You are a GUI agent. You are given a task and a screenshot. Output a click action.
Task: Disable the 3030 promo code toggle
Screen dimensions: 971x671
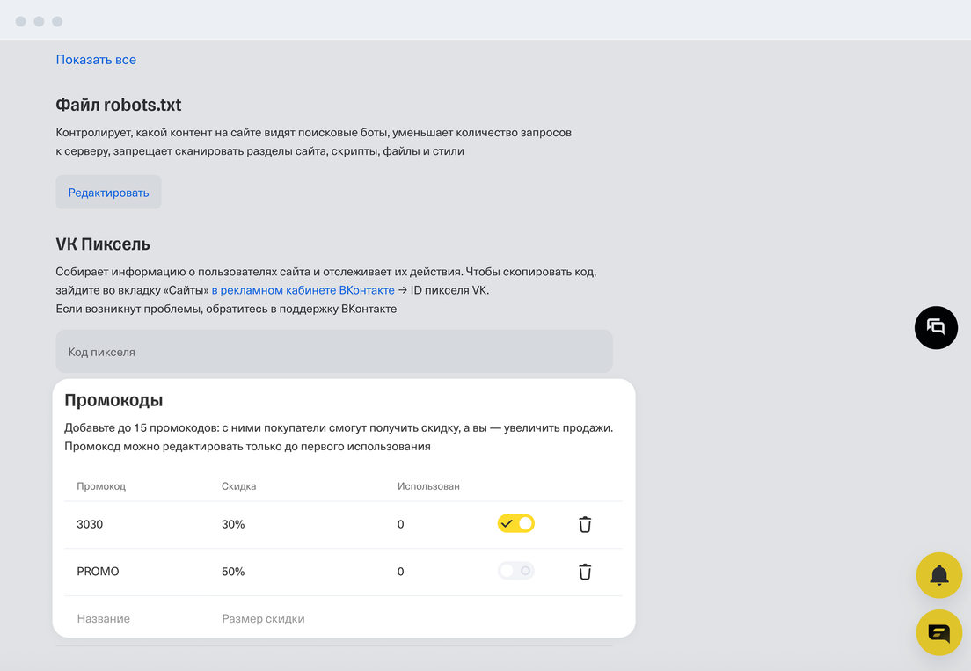point(516,524)
